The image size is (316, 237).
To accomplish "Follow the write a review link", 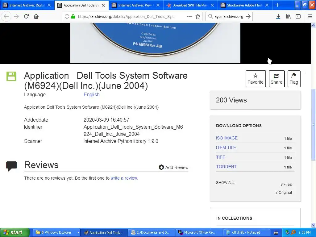I will point(124,178).
